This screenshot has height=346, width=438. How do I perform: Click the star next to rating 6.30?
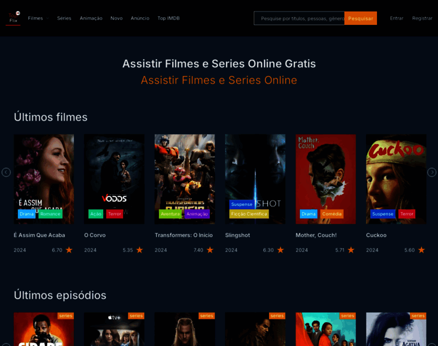281,250
